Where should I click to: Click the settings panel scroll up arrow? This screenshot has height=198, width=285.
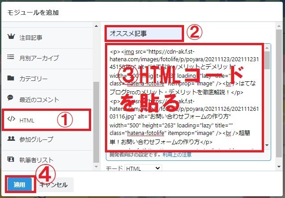(279, 26)
